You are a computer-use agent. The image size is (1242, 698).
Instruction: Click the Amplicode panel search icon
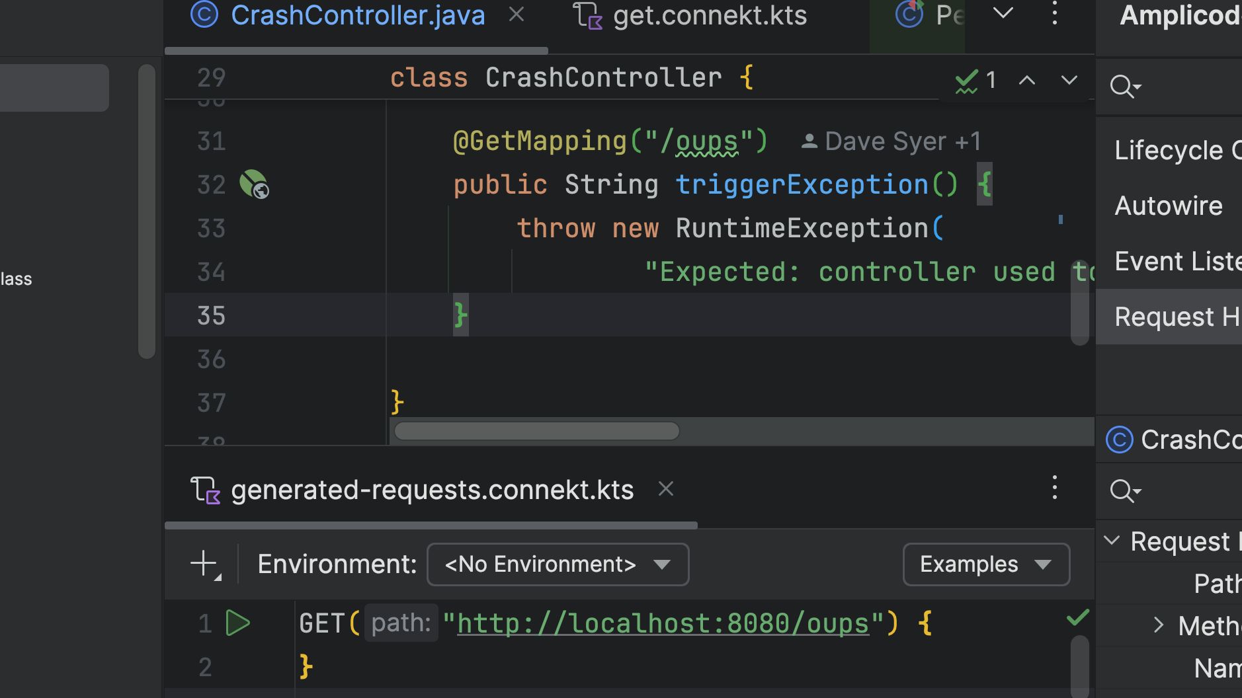pos(1125,87)
